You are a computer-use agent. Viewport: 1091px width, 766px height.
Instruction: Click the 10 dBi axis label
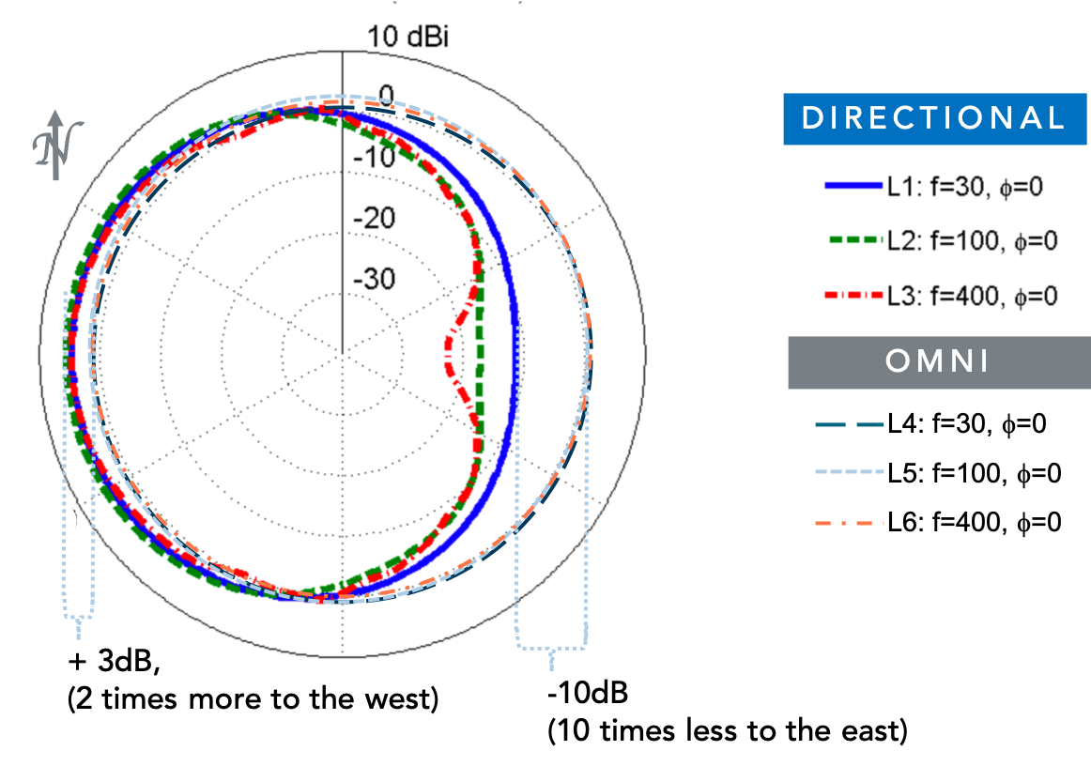click(x=407, y=37)
